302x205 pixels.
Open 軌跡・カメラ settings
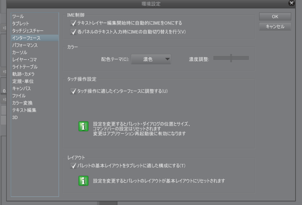35,74
